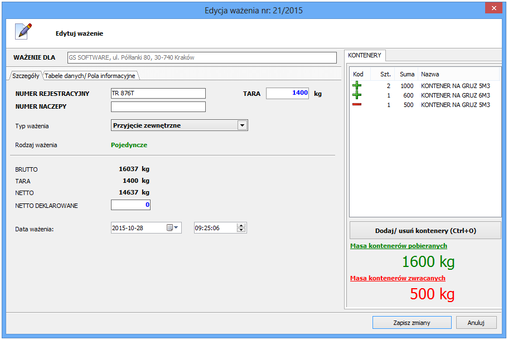The height and width of the screenshot is (340, 508).
Task: Click red minus icon for returned container
Action: [356, 105]
